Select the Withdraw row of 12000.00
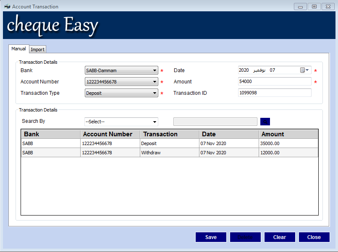Screen dimensions: 338x252 (168, 153)
